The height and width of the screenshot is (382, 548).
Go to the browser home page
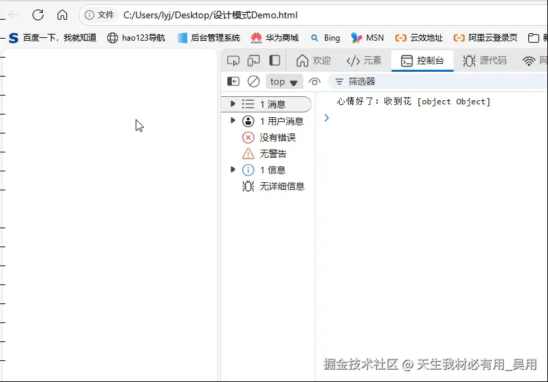(62, 15)
